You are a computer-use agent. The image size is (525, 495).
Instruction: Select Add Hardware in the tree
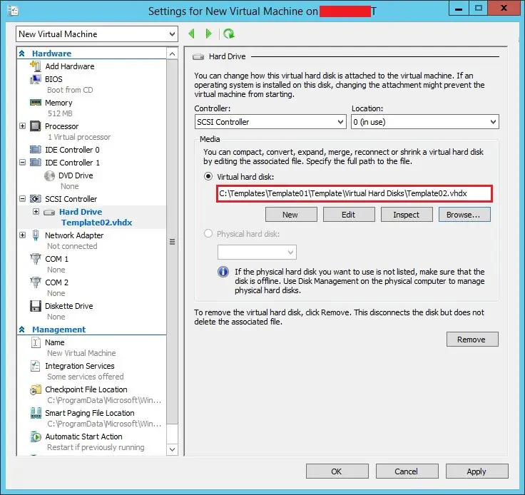(70, 66)
